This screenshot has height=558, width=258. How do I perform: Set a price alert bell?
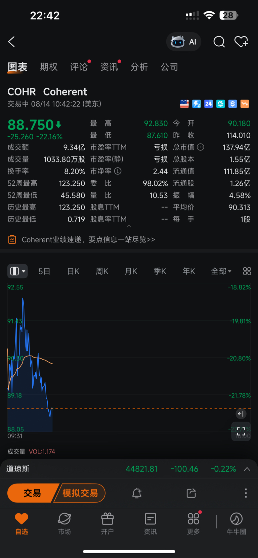[137, 493]
